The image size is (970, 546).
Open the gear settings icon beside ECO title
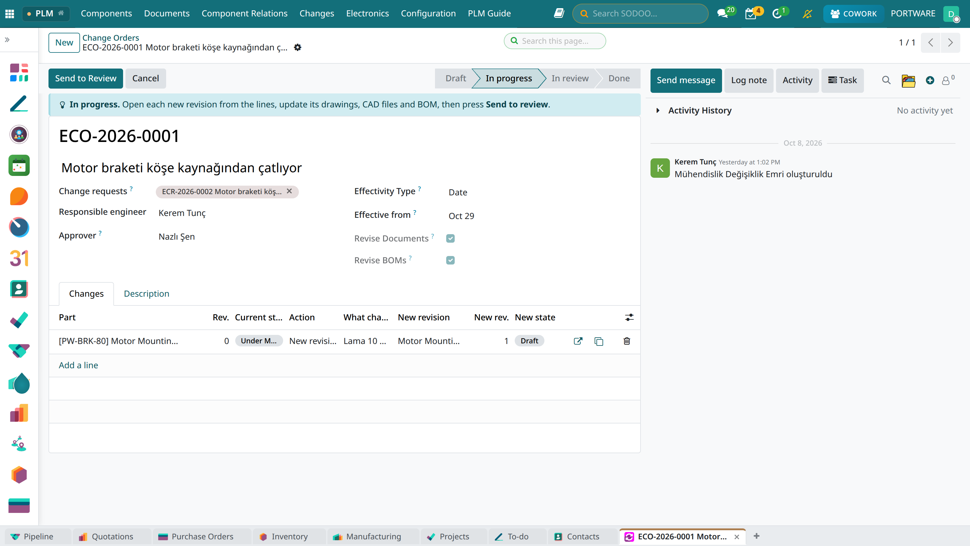(x=297, y=48)
